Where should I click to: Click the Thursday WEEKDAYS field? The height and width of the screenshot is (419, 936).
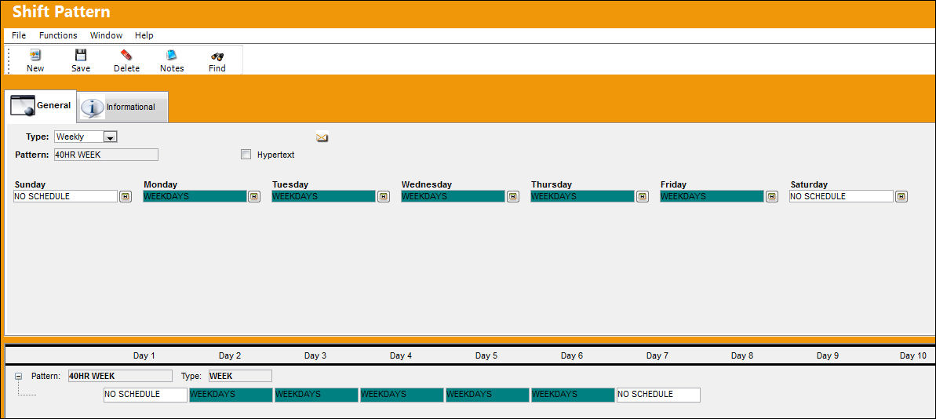click(583, 196)
